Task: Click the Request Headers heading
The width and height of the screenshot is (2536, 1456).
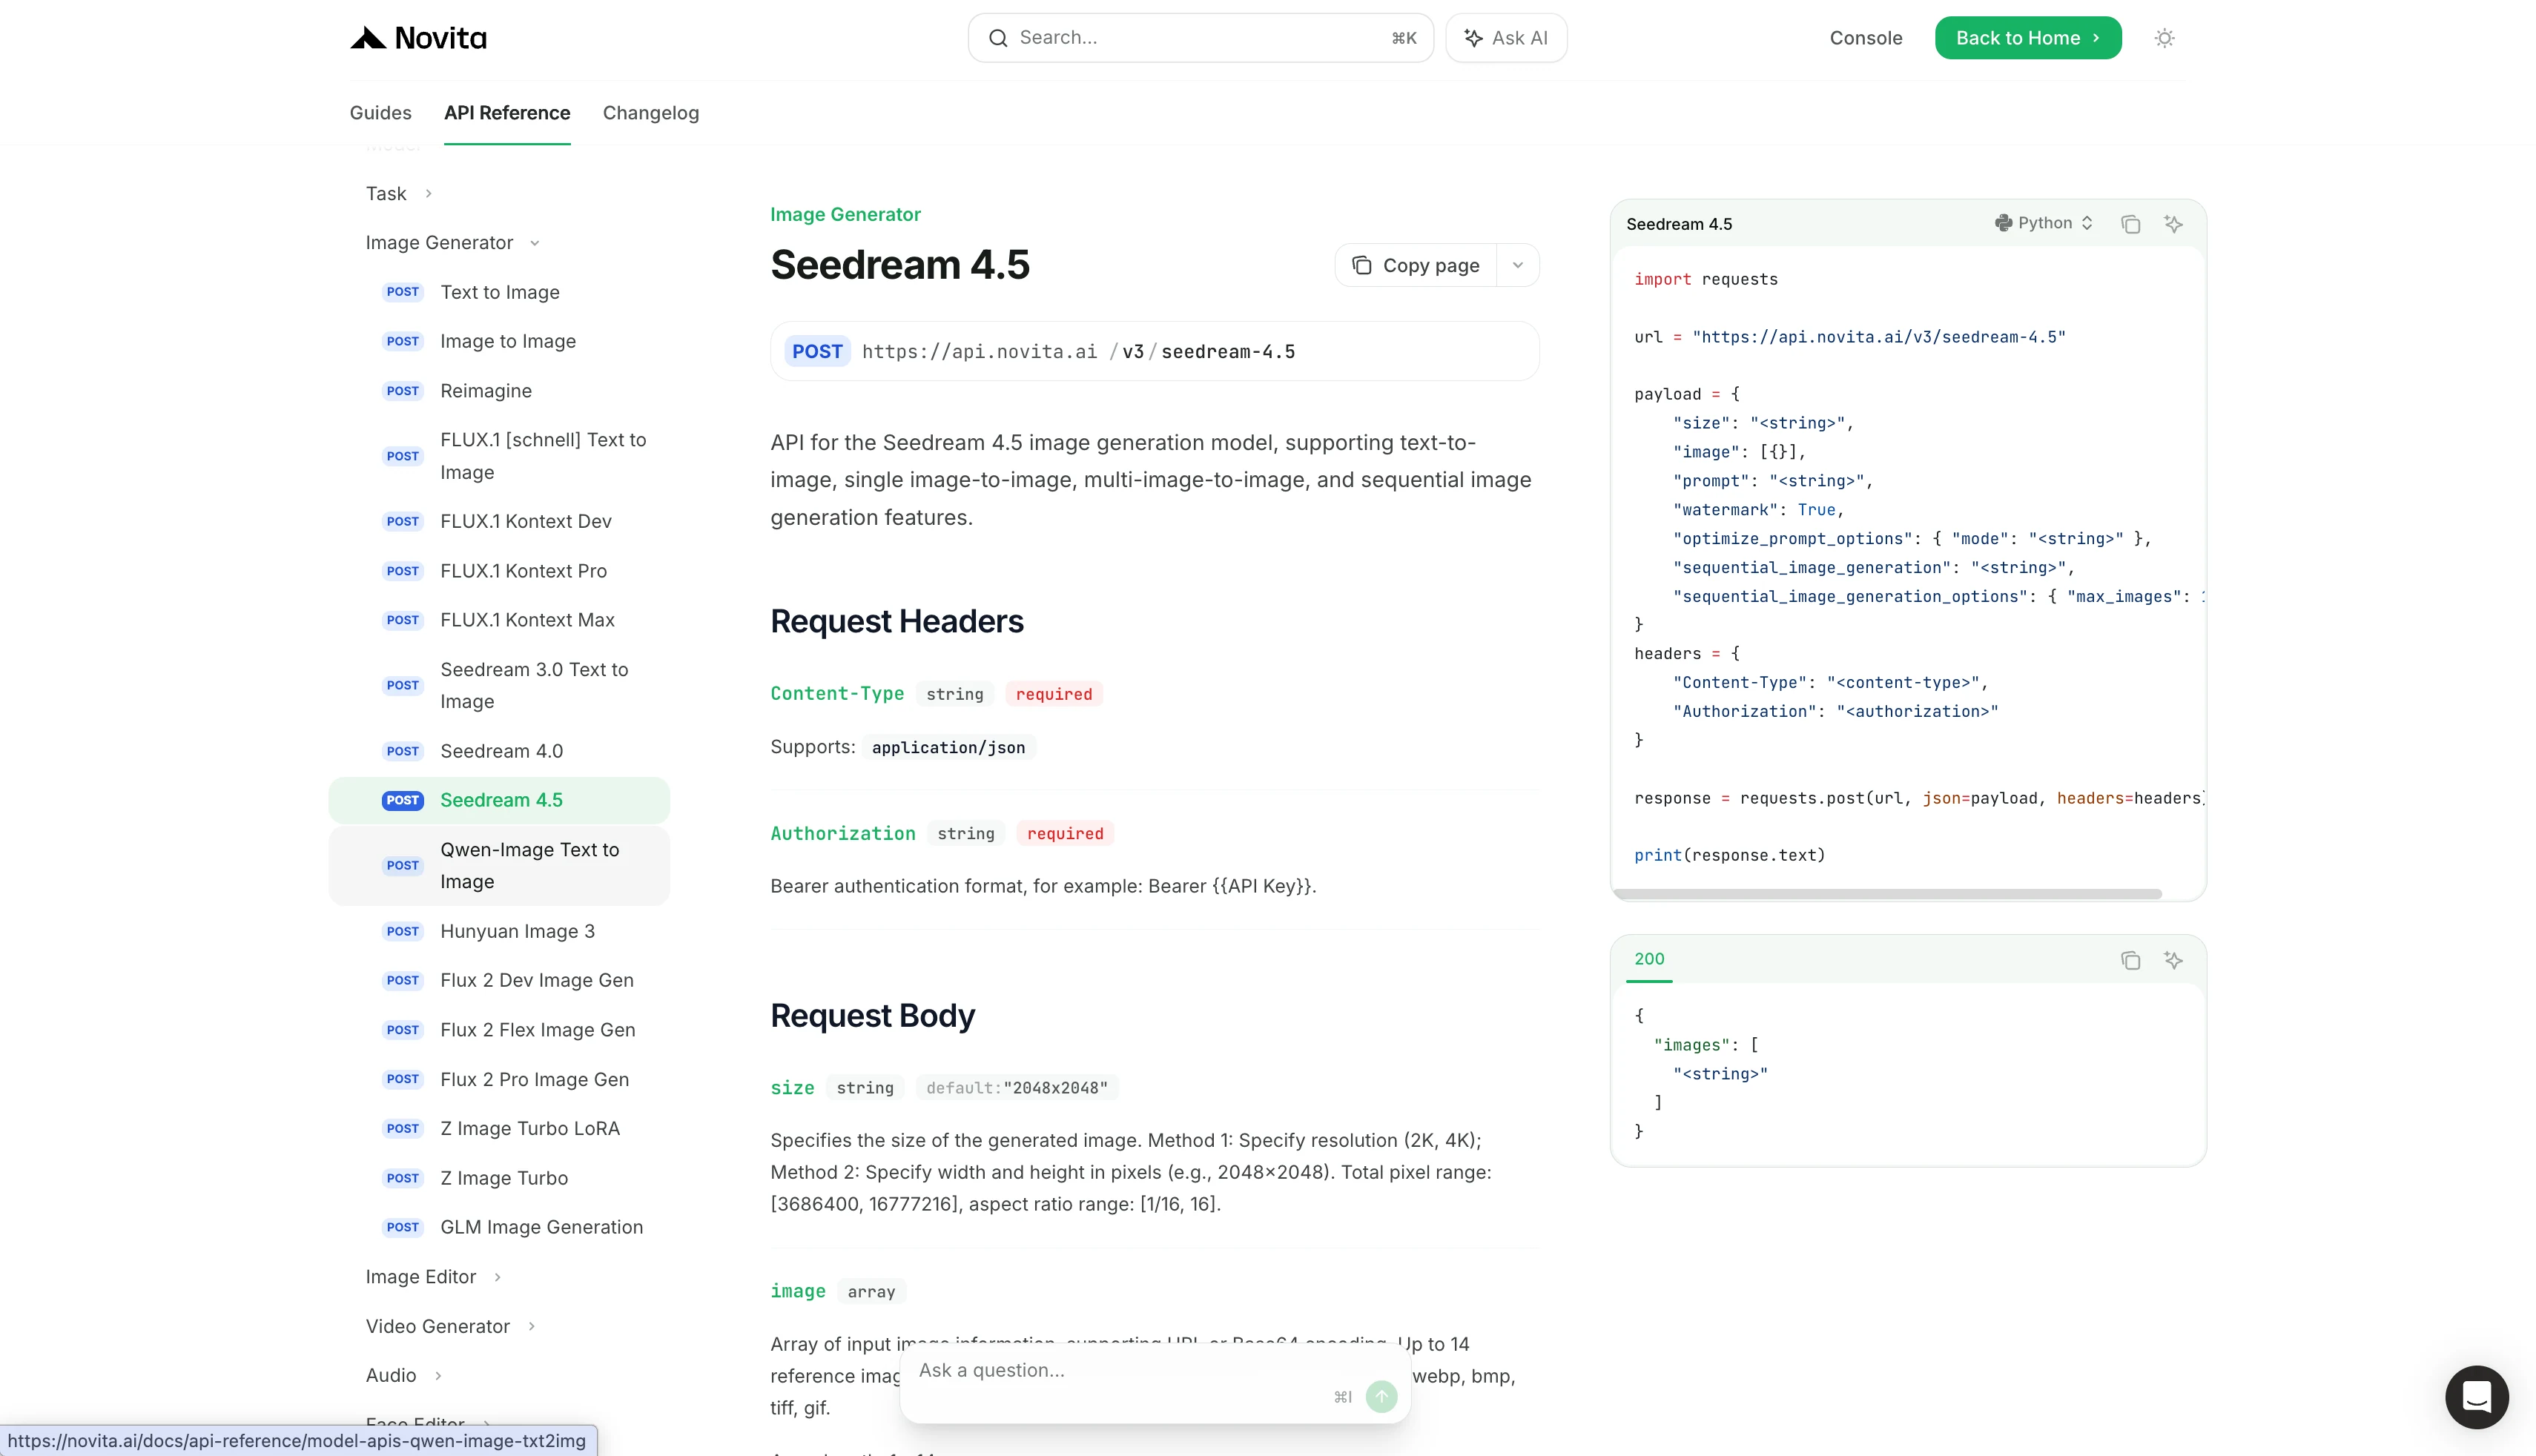Action: (896, 621)
